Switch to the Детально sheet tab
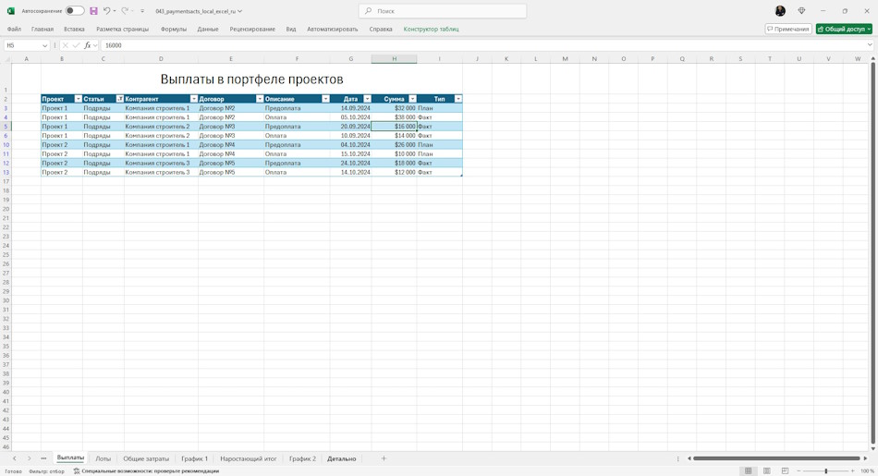878x476 pixels. (x=342, y=458)
